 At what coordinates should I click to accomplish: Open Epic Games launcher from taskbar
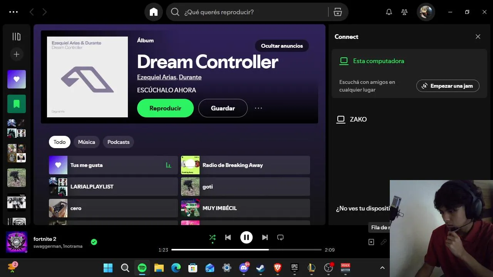pyautogui.click(x=295, y=267)
